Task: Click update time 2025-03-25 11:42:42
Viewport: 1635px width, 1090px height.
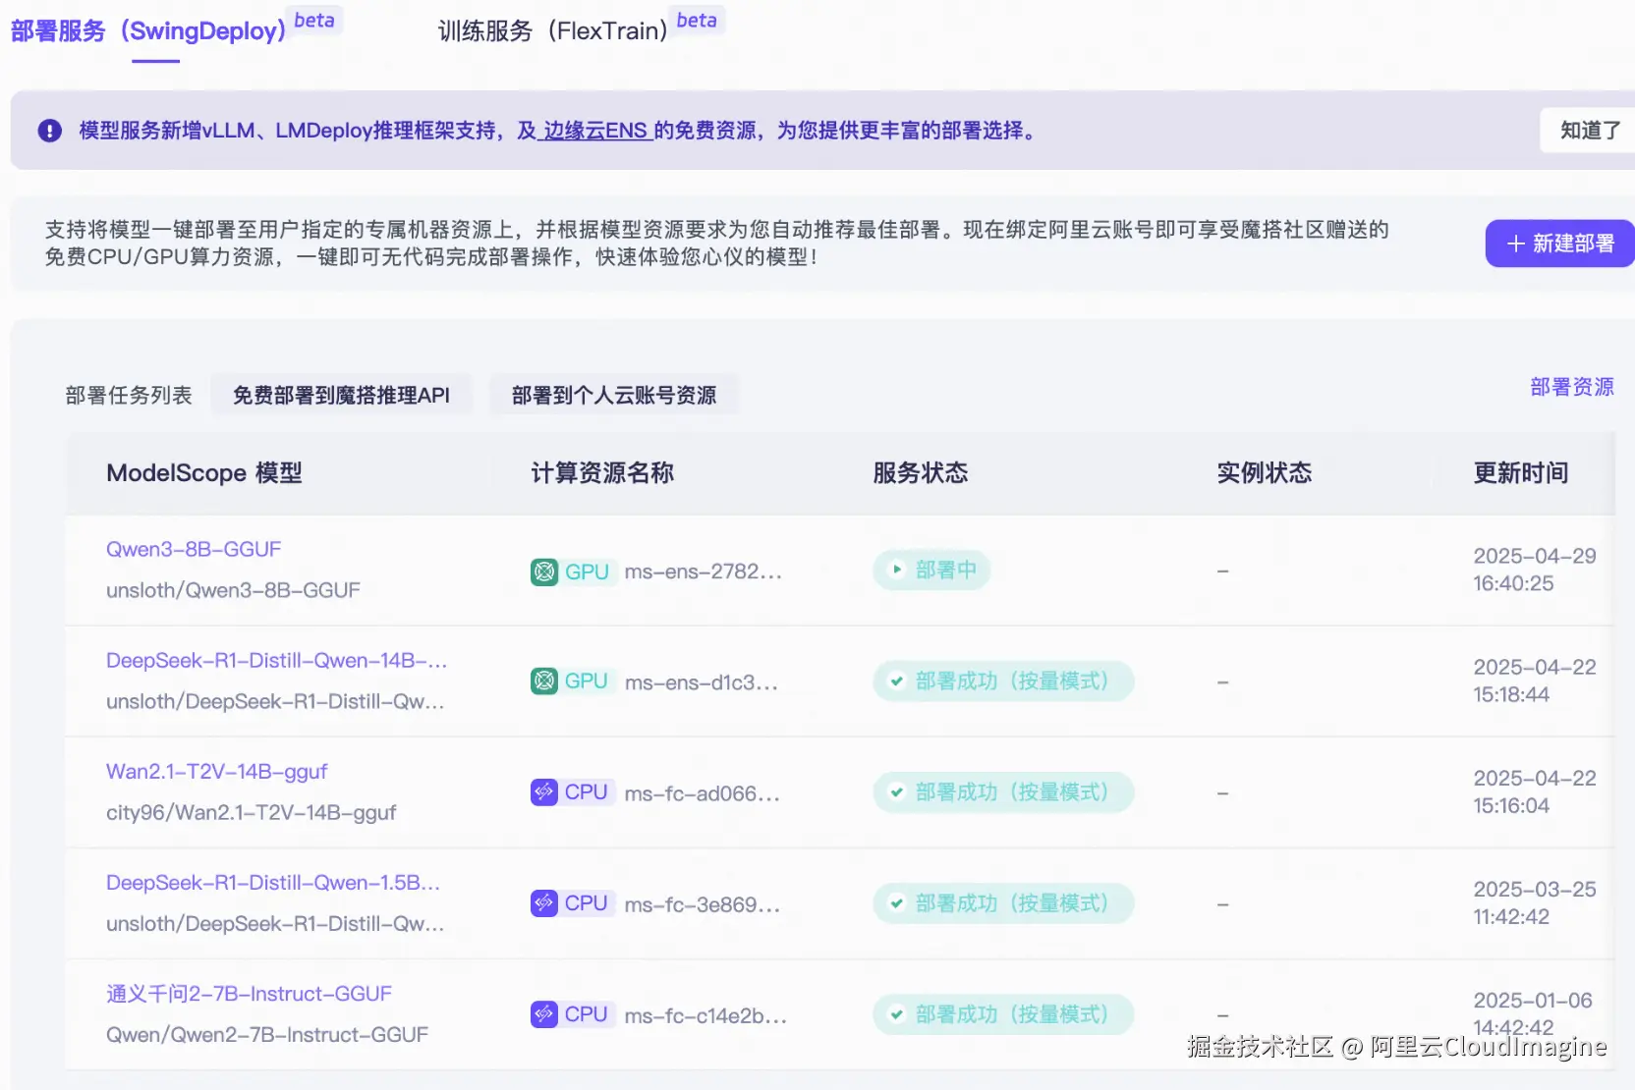Action: coord(1535,902)
